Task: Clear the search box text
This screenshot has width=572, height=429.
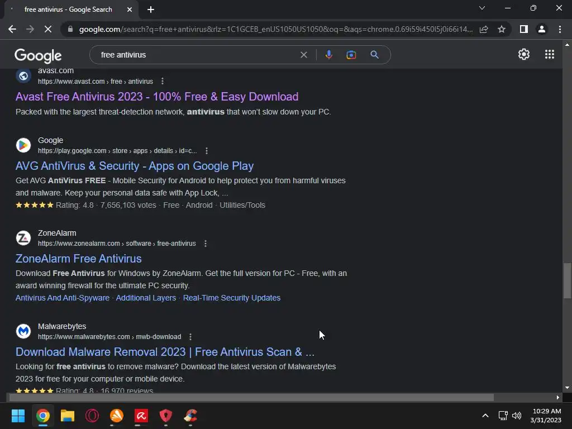Action: (x=303, y=55)
